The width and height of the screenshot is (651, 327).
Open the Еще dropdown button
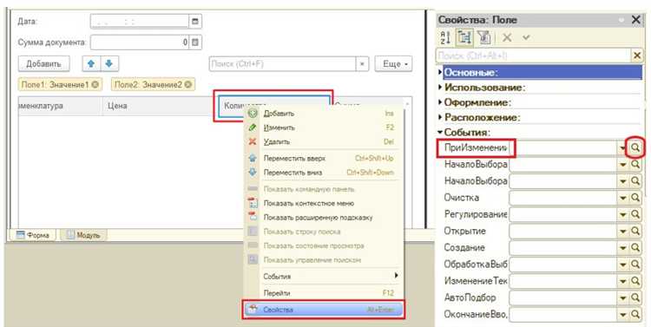coord(393,64)
